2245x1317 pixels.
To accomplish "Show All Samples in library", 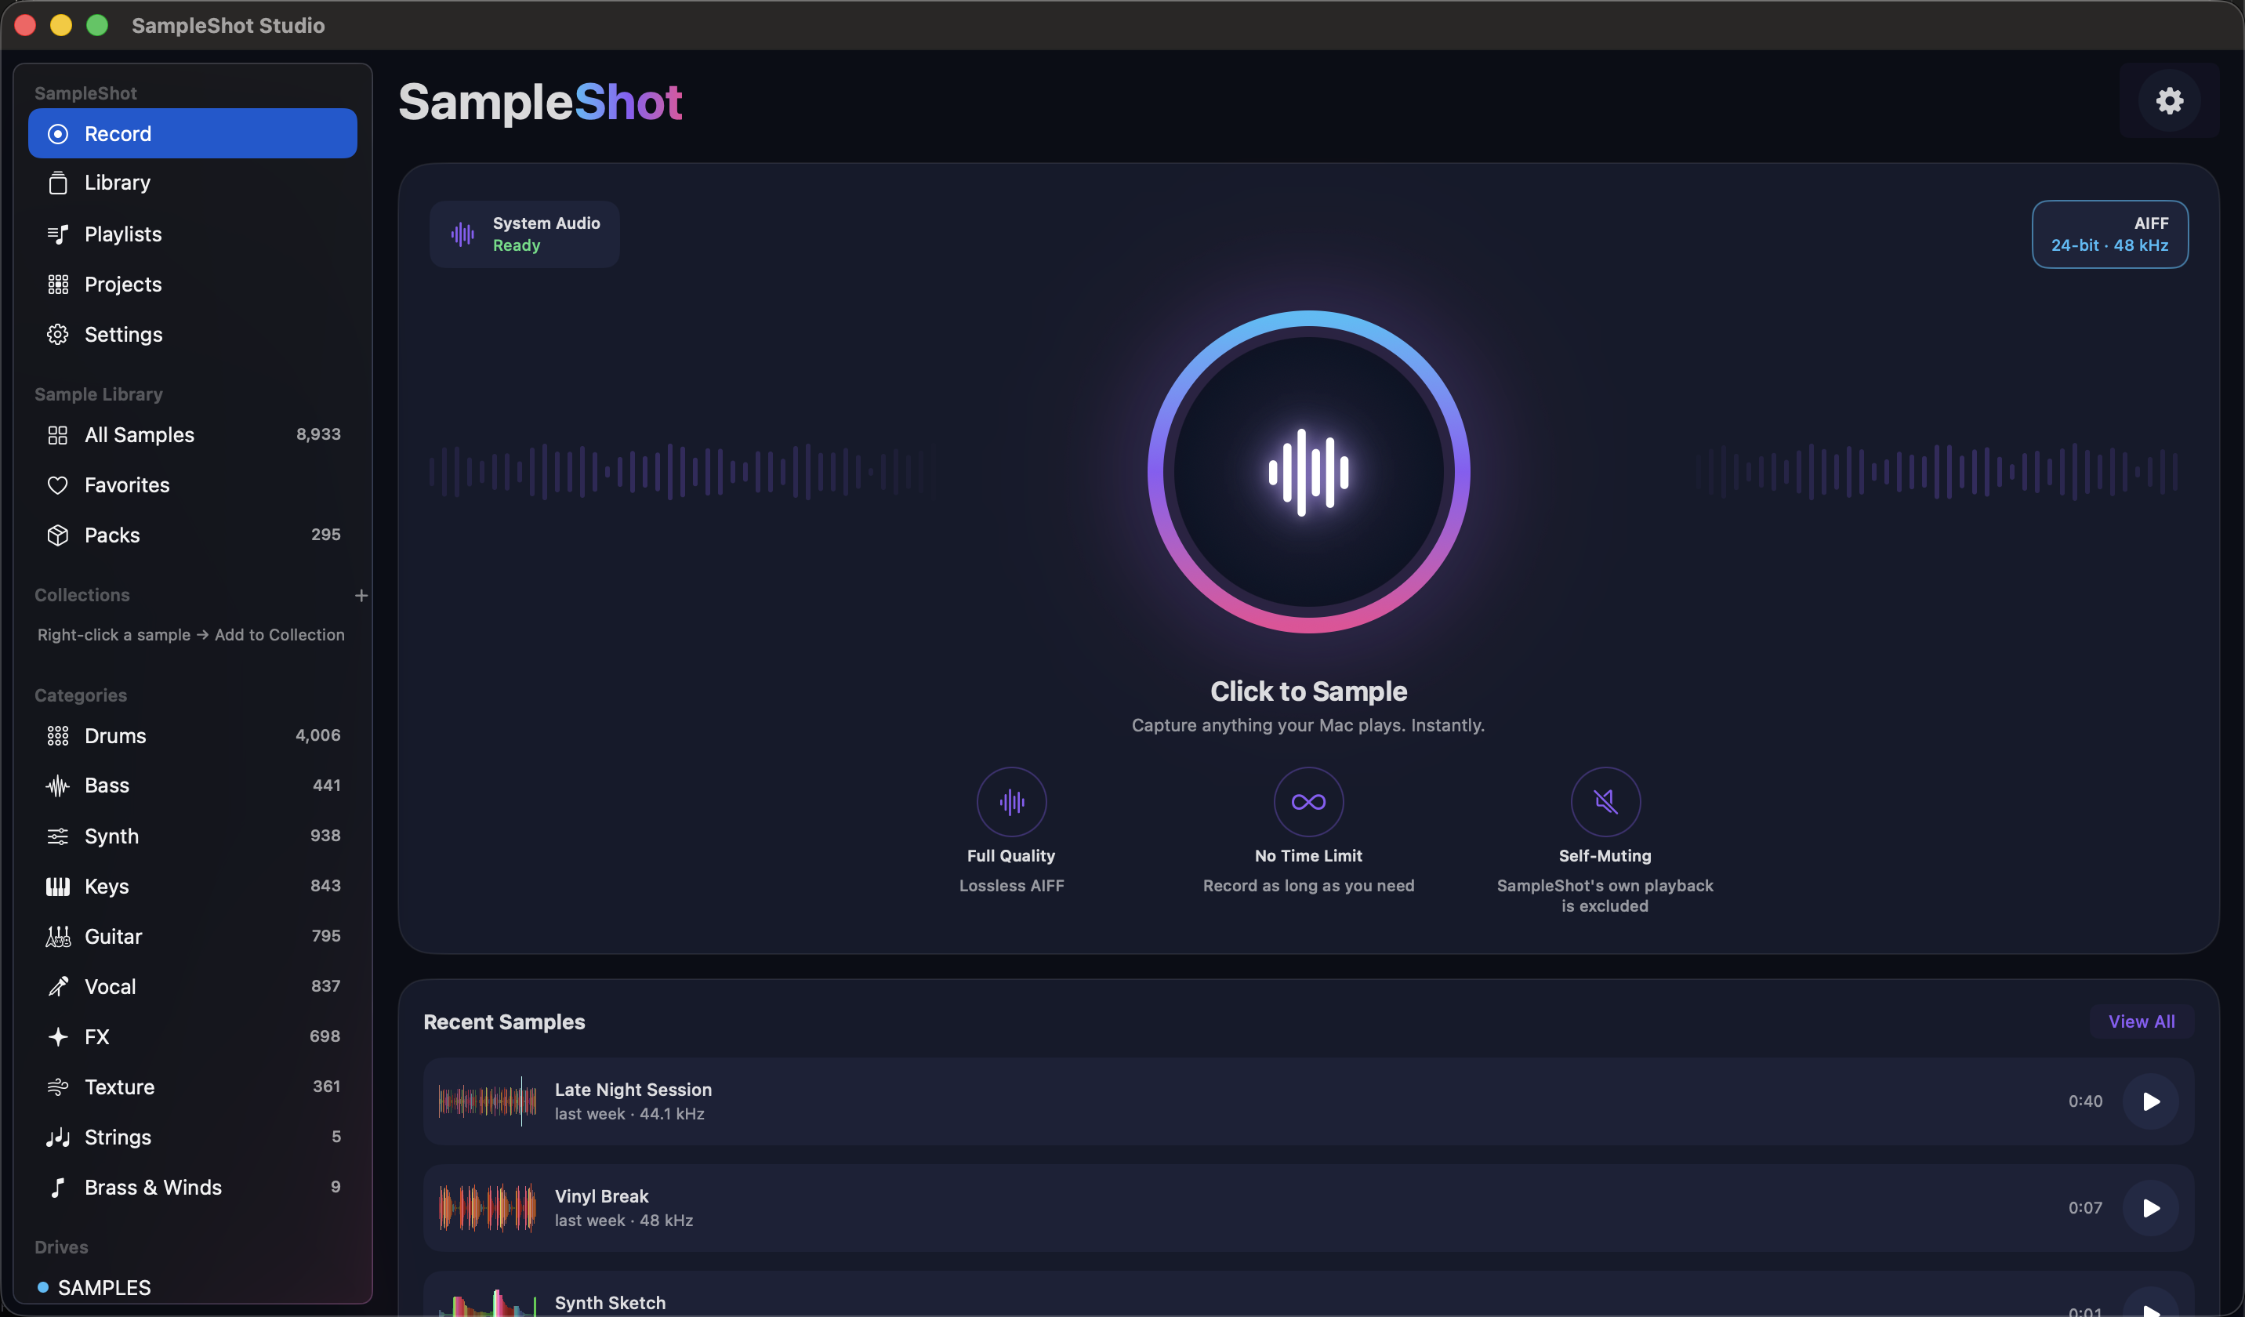I will [x=192, y=435].
